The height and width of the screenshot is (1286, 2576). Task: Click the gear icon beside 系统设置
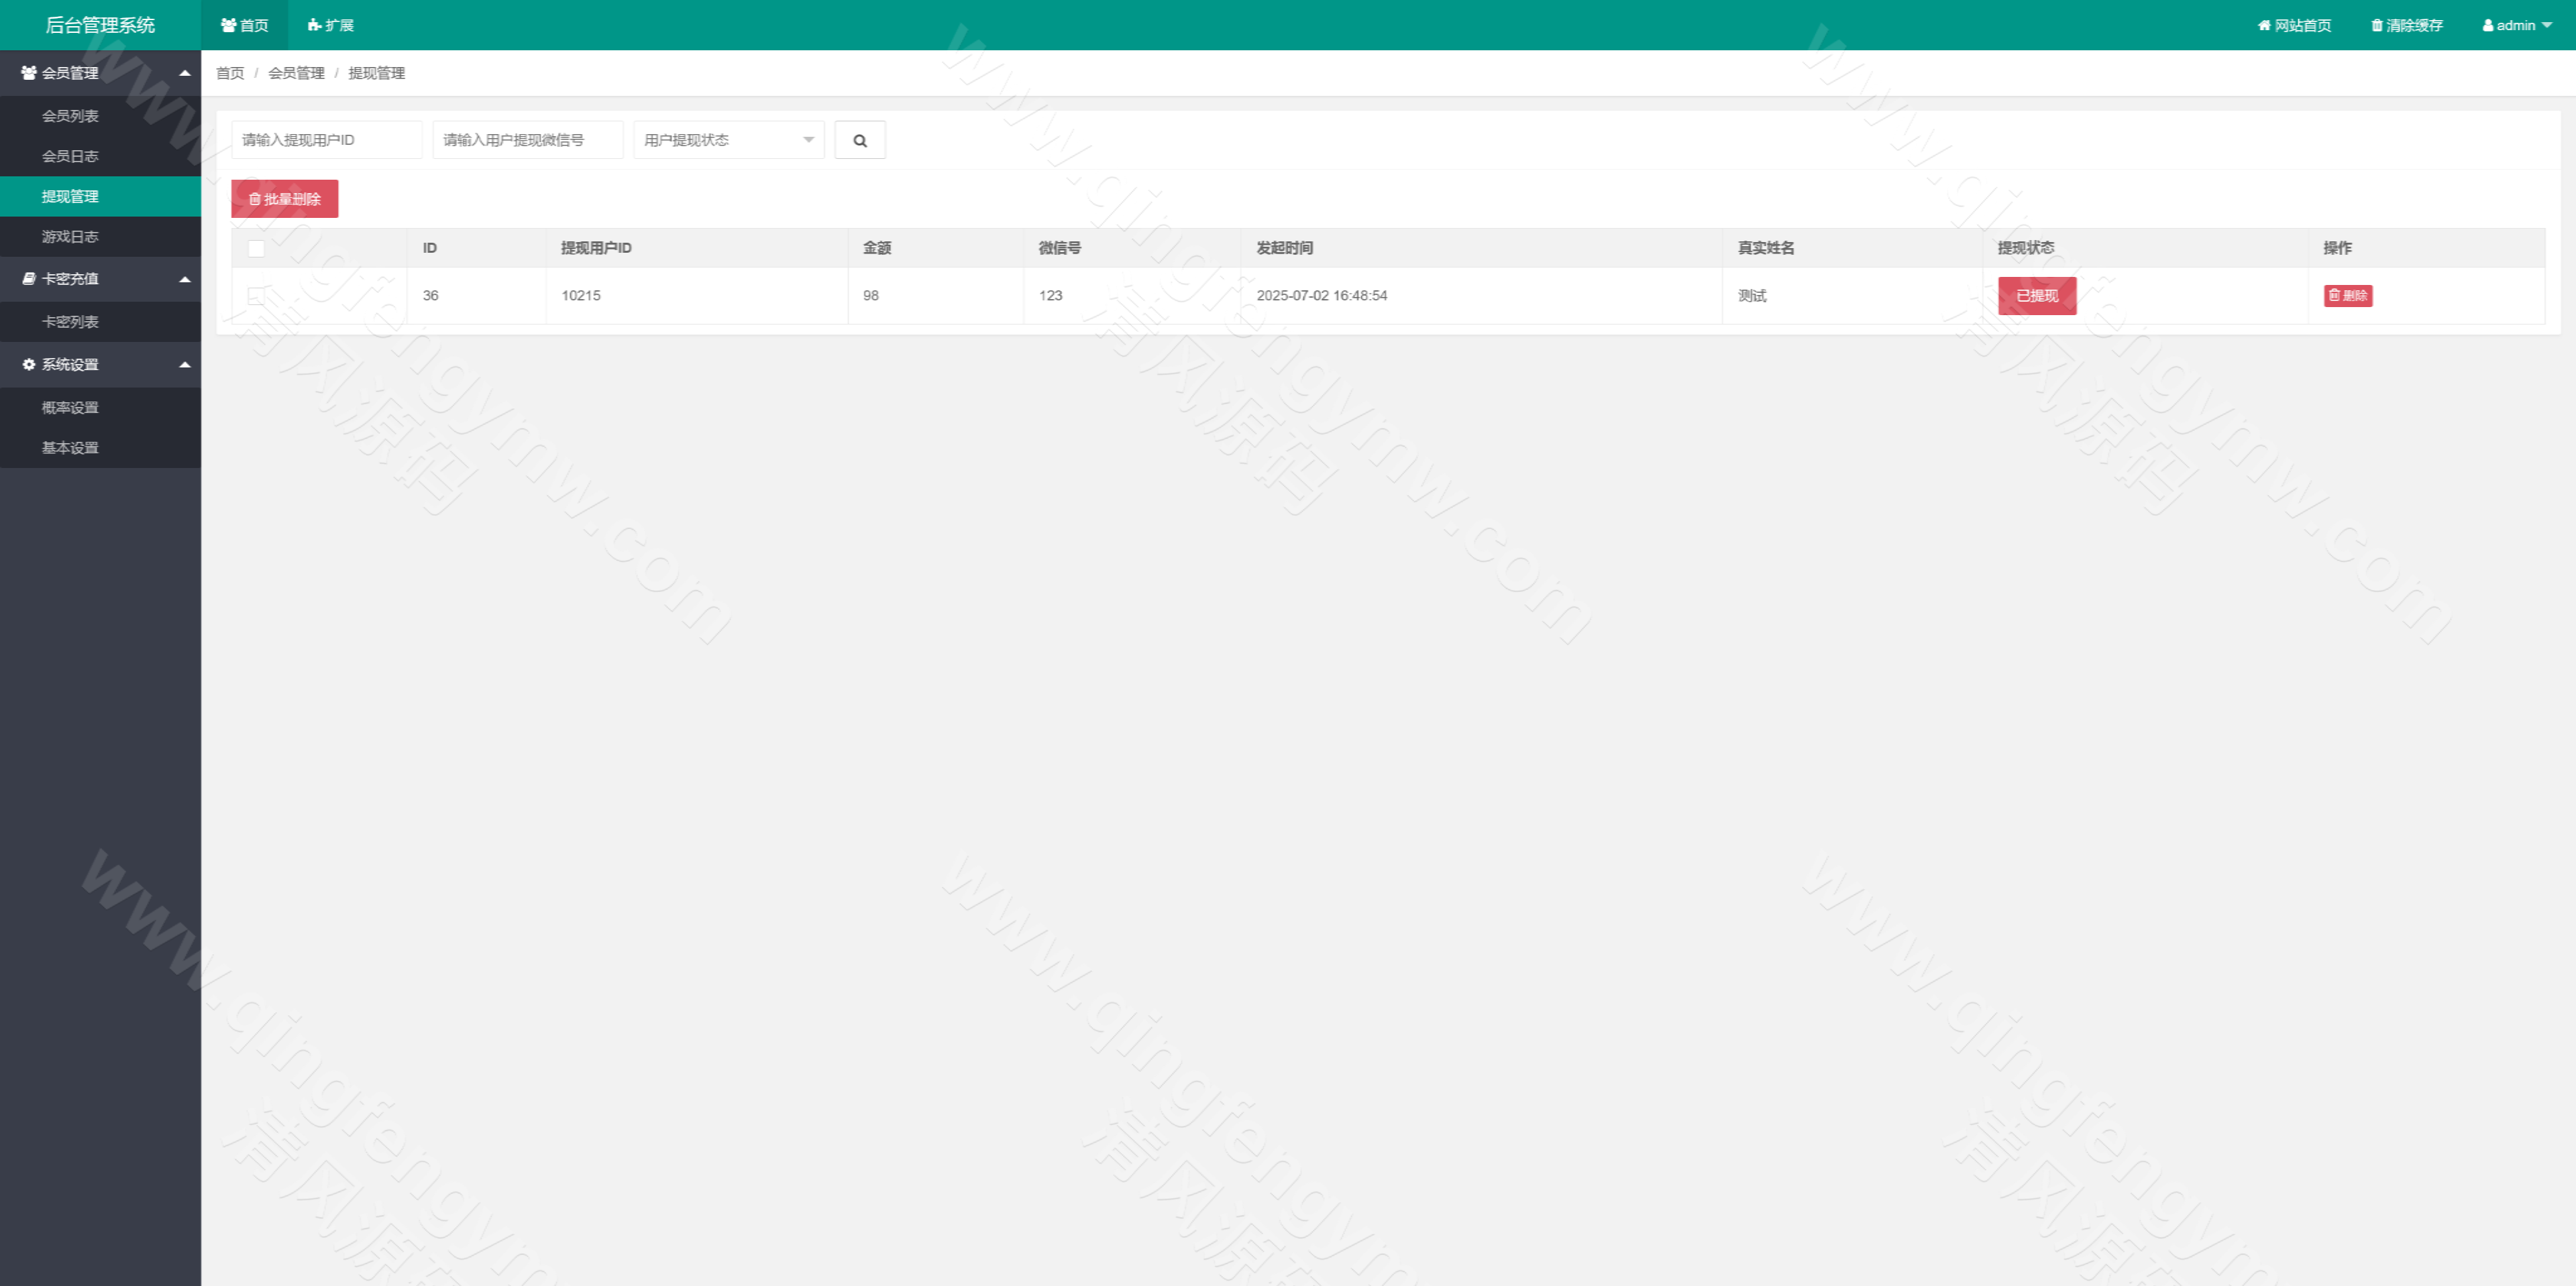coord(29,365)
